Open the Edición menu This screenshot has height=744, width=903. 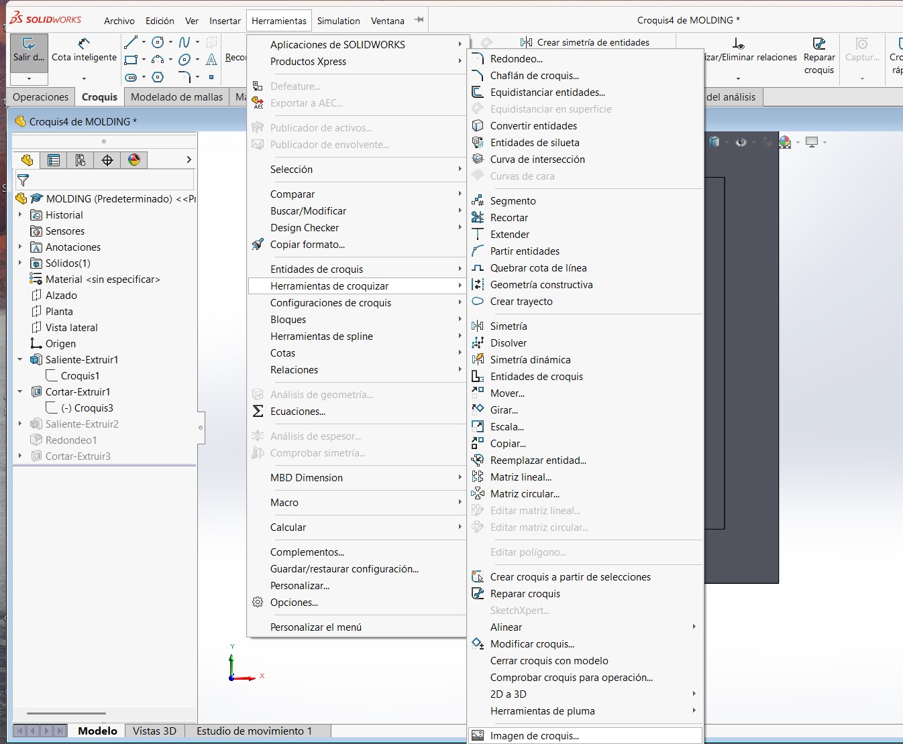[x=160, y=21]
